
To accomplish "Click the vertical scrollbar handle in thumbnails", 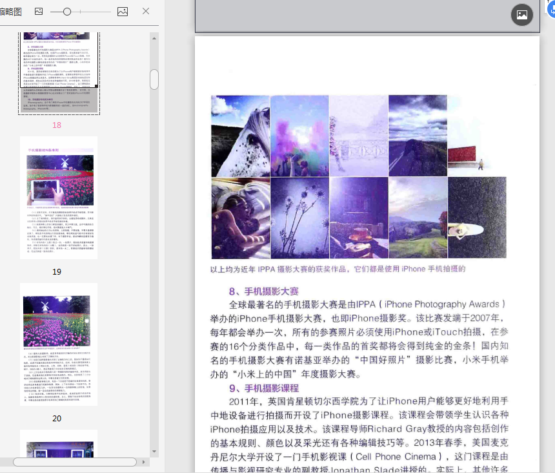I will [x=154, y=79].
